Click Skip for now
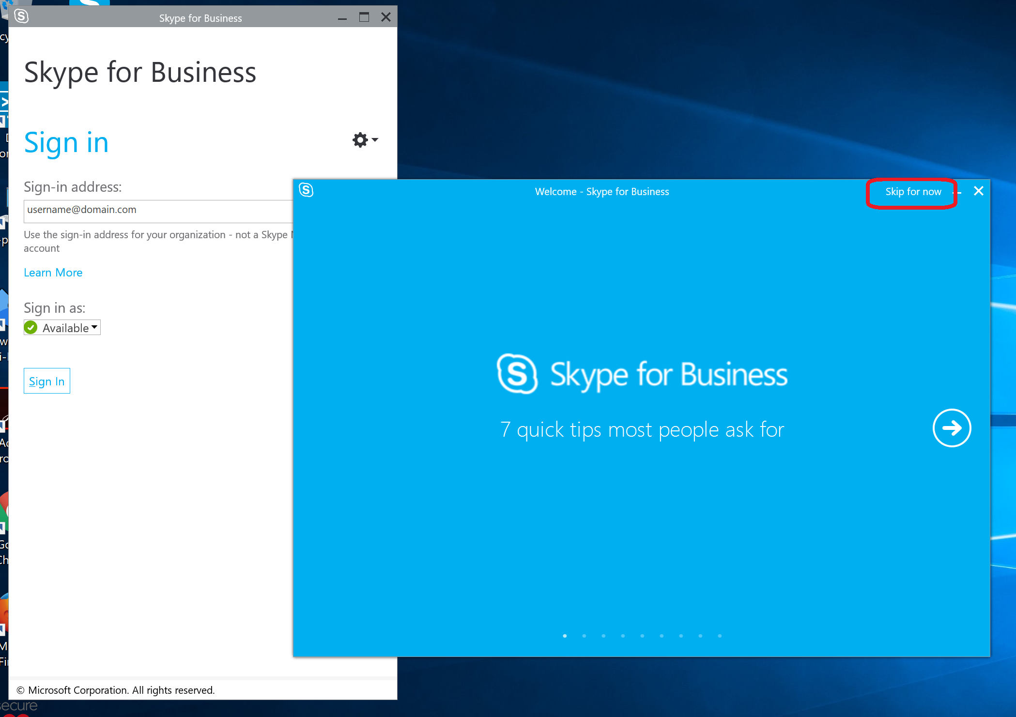The image size is (1016, 717). click(913, 192)
